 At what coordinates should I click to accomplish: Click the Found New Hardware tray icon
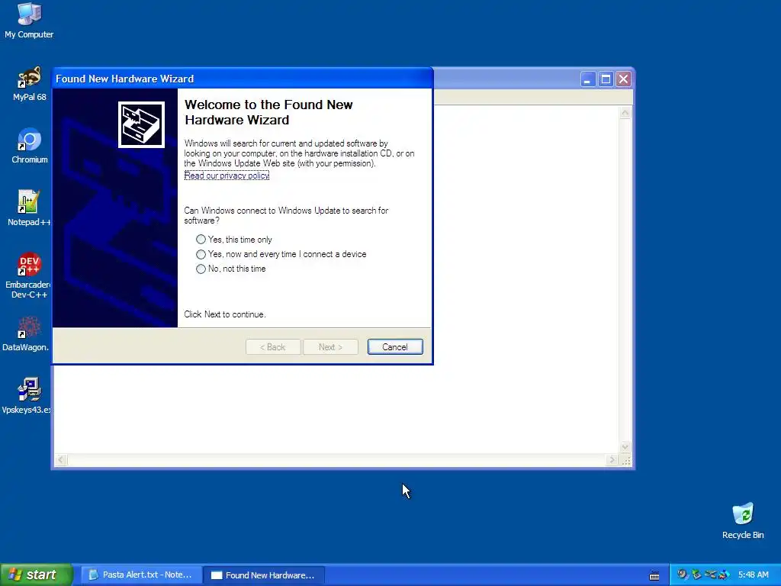(x=683, y=575)
